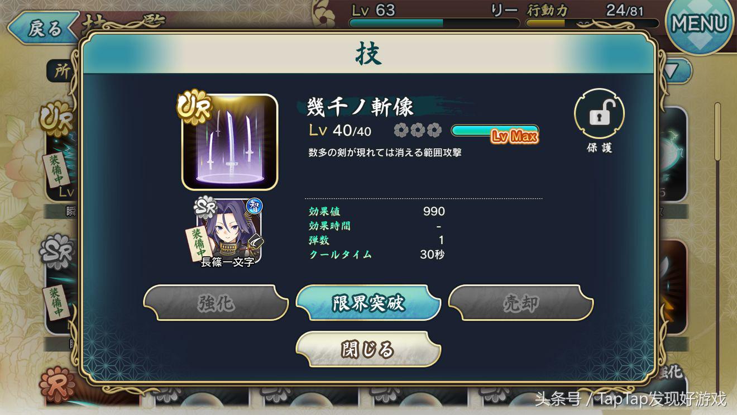Tap the three flower limit-break stars
The width and height of the screenshot is (737, 415).
coord(418,131)
